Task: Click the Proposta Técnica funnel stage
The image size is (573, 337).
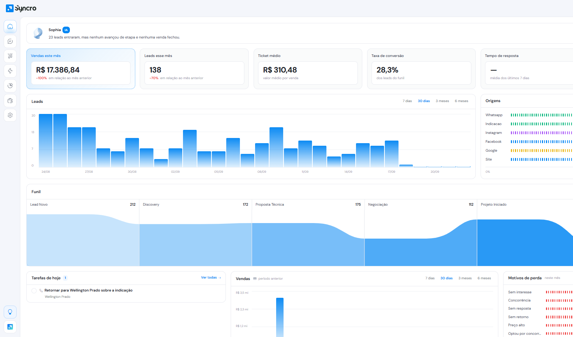Action: tap(308, 233)
